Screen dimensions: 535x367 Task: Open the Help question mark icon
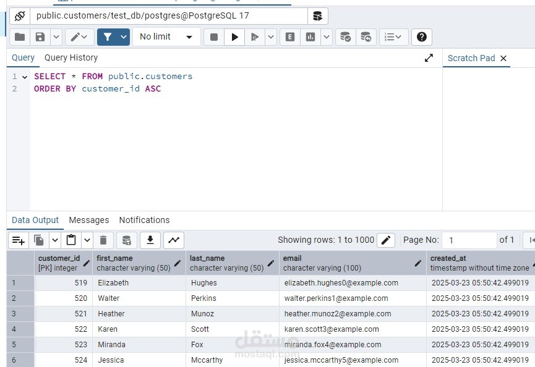click(422, 37)
